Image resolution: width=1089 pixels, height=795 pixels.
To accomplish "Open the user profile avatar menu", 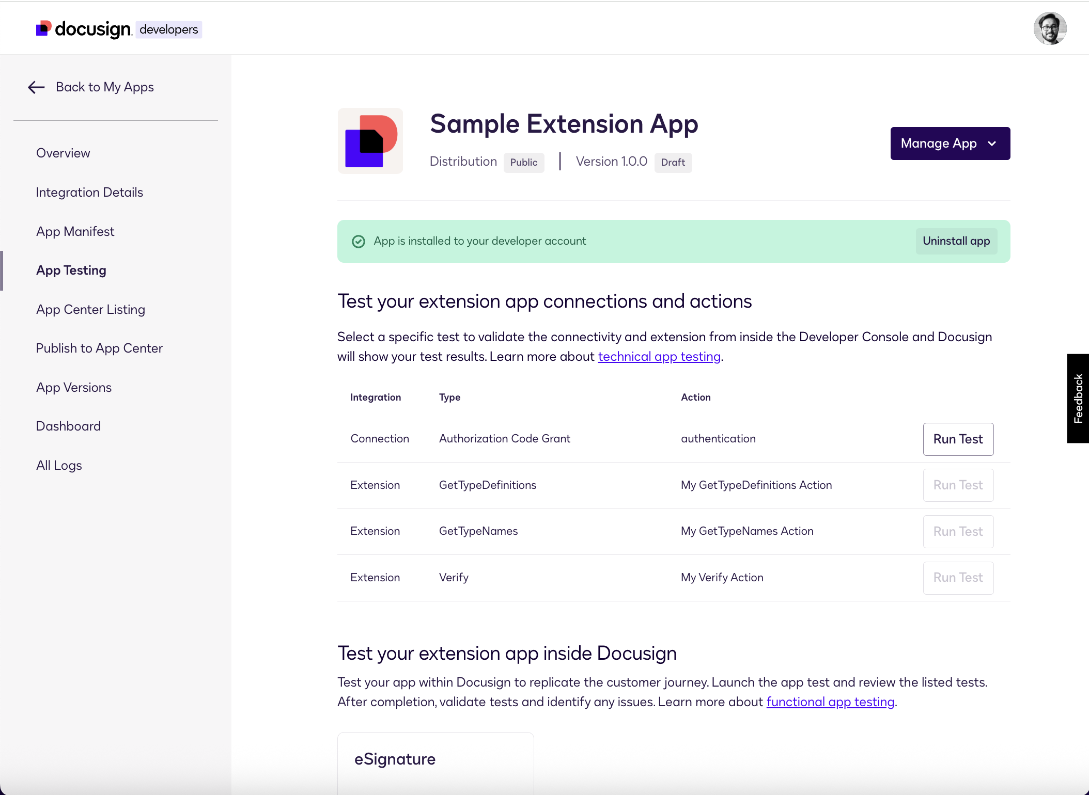I will pyautogui.click(x=1050, y=28).
